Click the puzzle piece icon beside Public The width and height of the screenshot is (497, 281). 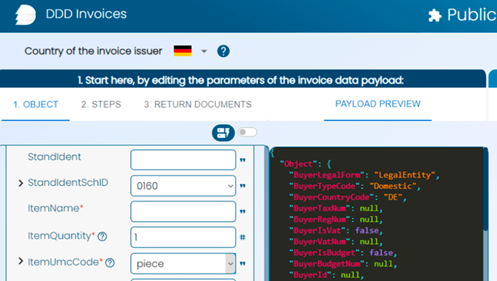pyautogui.click(x=435, y=15)
